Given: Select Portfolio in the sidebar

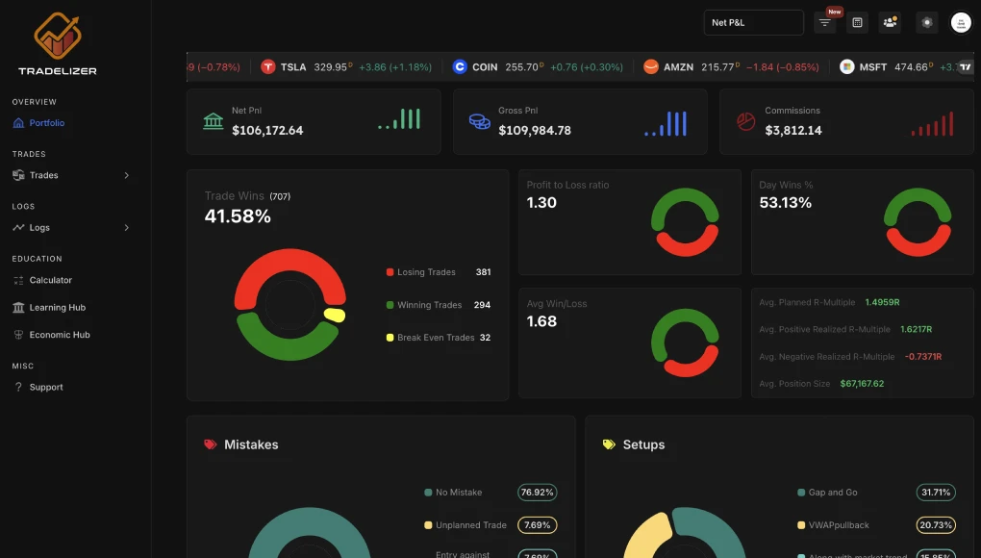Looking at the screenshot, I should [46, 123].
